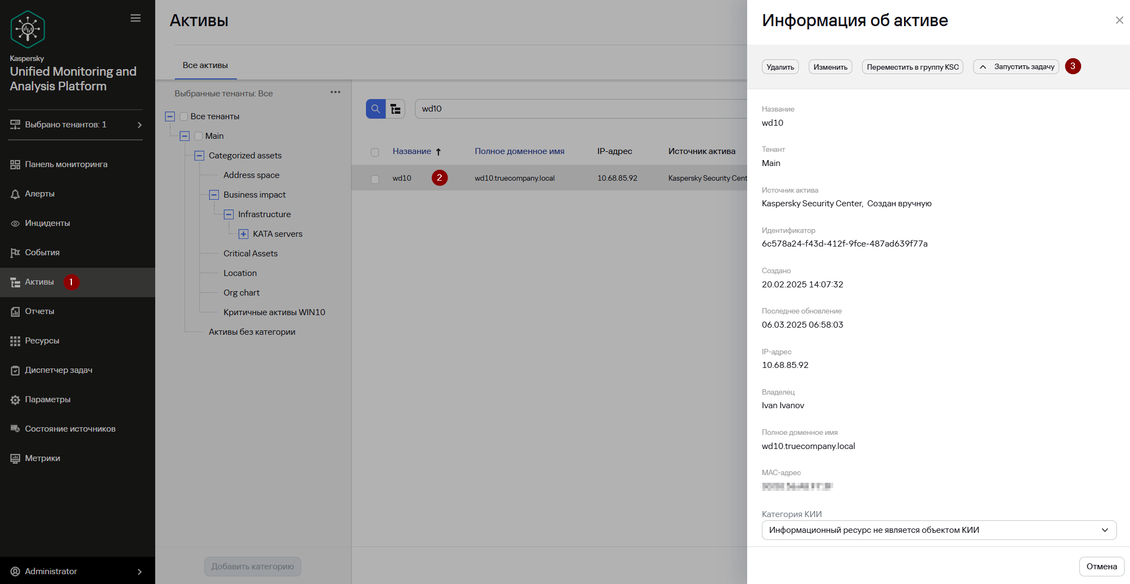Open the Алерты section
1130x584 pixels.
pos(40,194)
